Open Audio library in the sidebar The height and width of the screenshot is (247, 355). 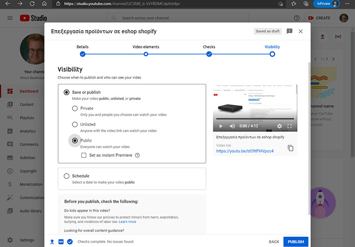(x=23, y=211)
